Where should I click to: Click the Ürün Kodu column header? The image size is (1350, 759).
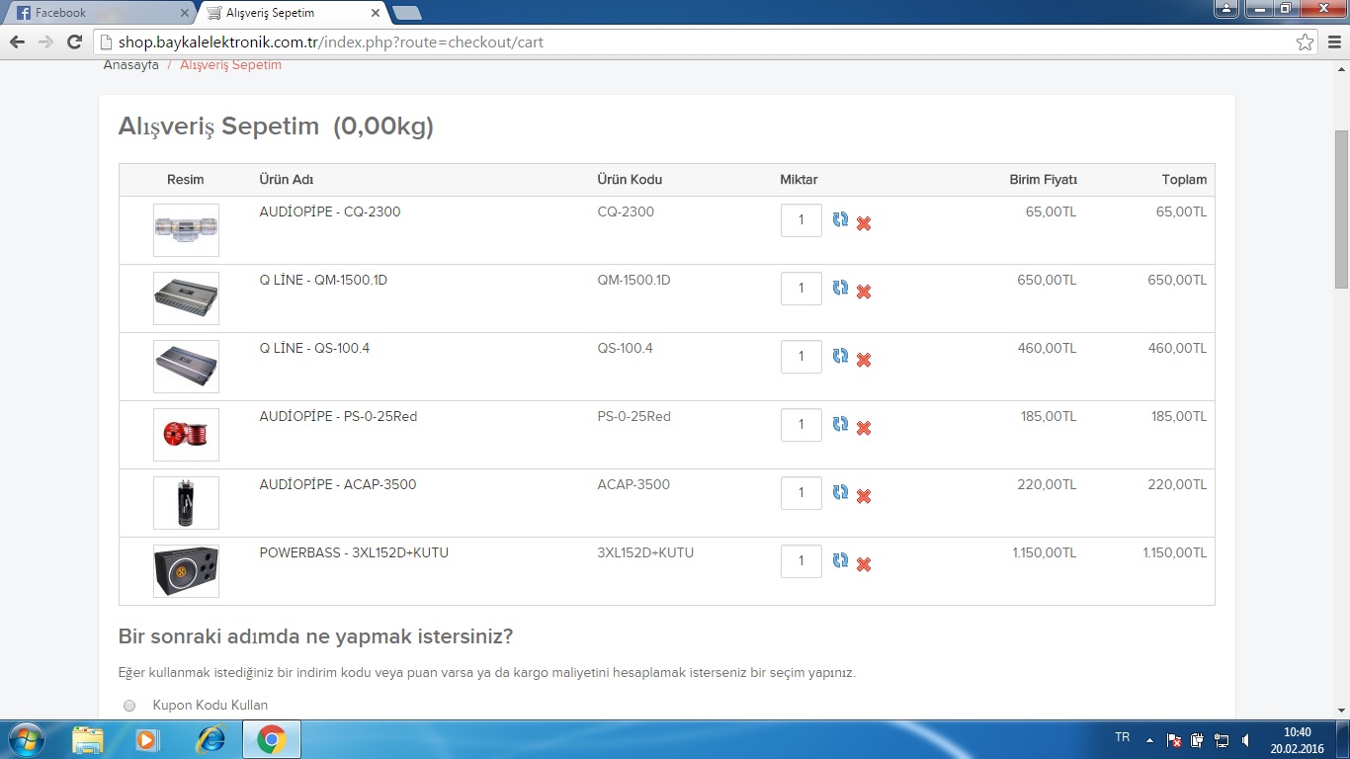[x=630, y=180]
